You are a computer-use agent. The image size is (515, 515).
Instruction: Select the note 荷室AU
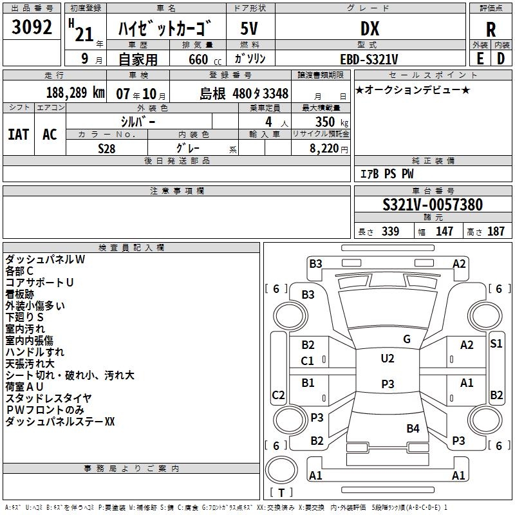point(24,387)
